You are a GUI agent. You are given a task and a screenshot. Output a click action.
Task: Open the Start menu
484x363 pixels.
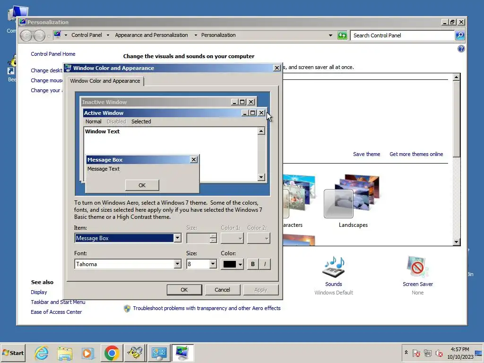pos(13,353)
